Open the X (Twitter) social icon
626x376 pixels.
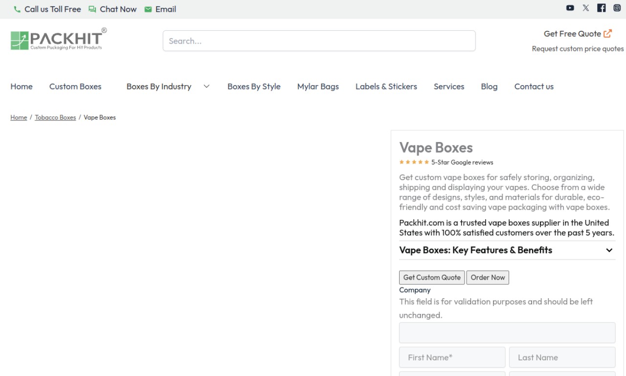pos(586,8)
